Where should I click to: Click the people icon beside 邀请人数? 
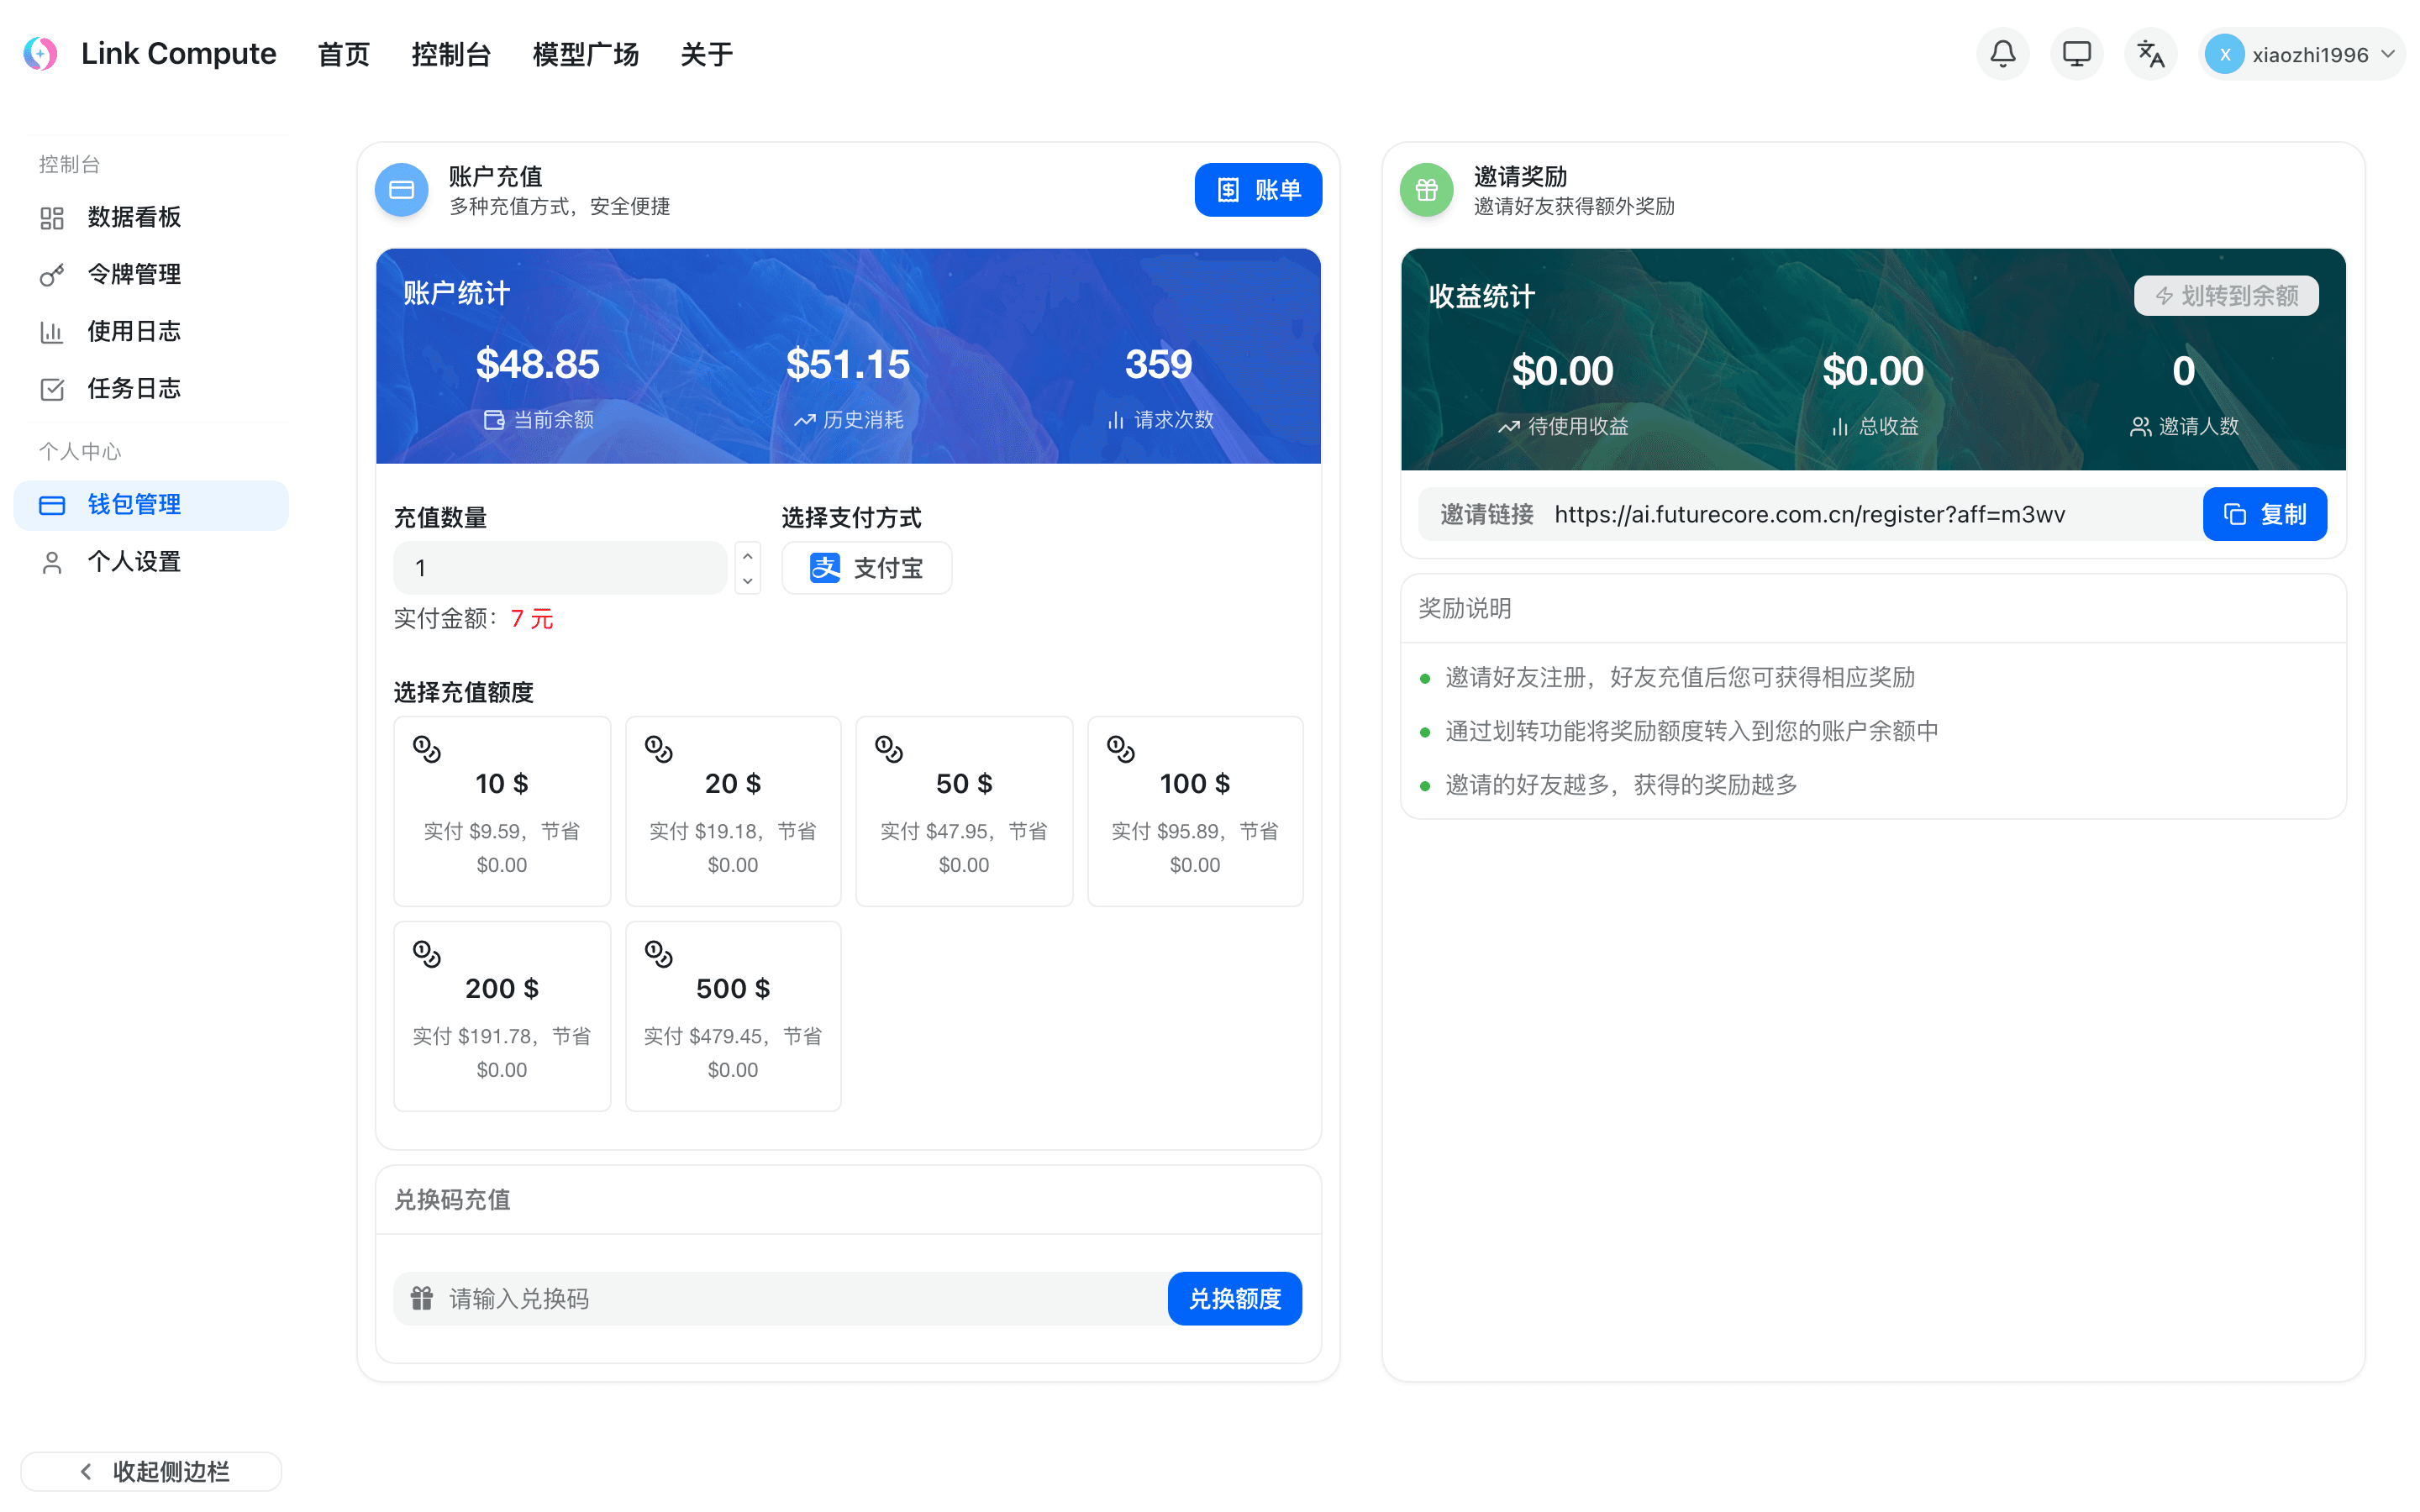click(2140, 427)
